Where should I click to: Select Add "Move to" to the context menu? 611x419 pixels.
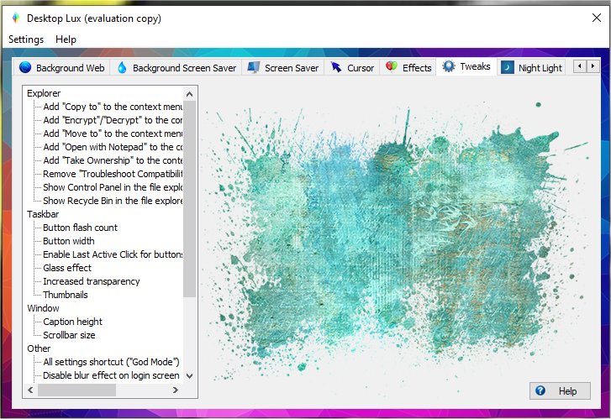pyautogui.click(x=113, y=134)
